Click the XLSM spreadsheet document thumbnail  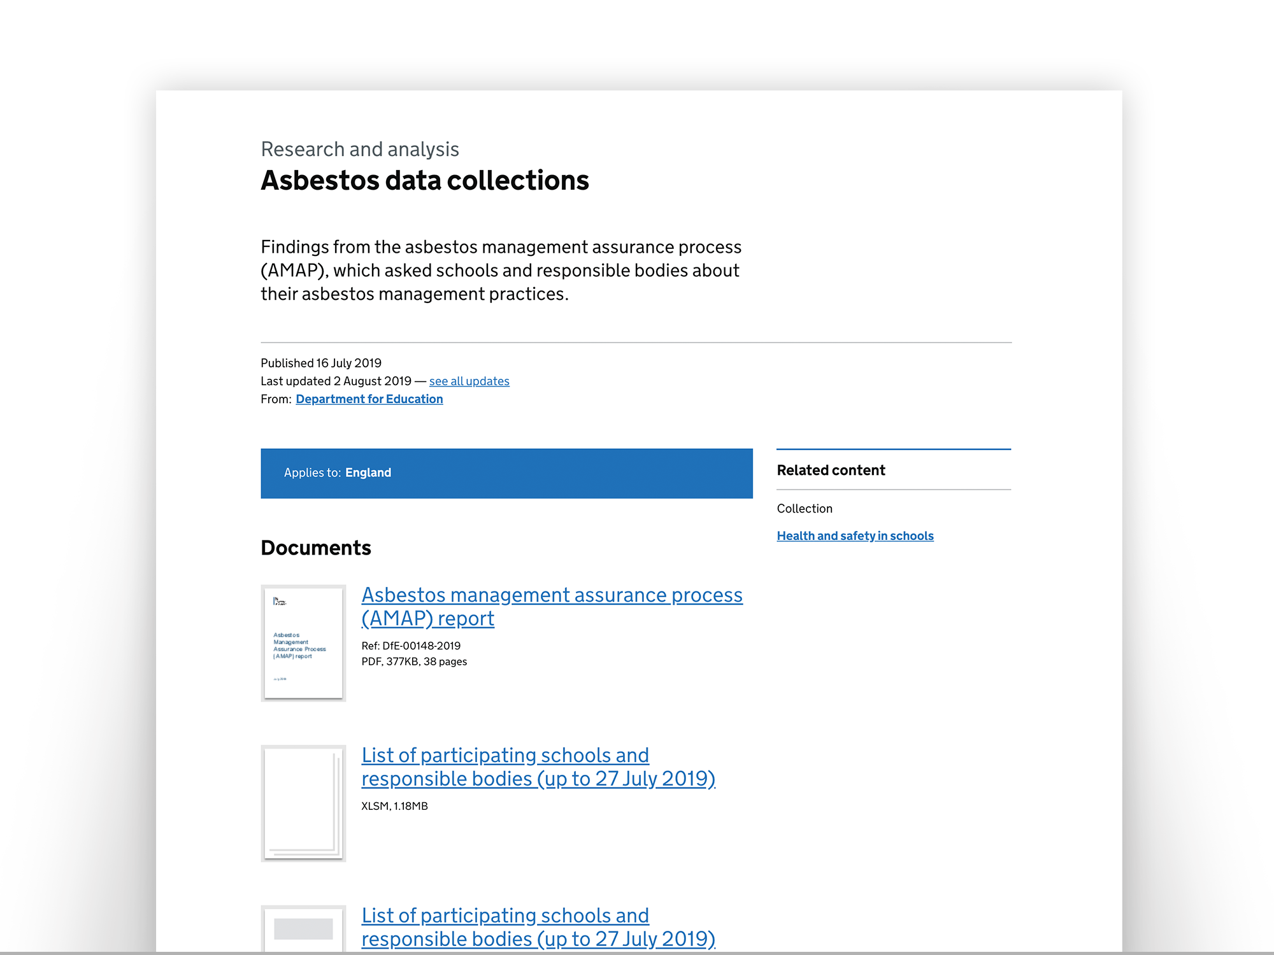(303, 803)
